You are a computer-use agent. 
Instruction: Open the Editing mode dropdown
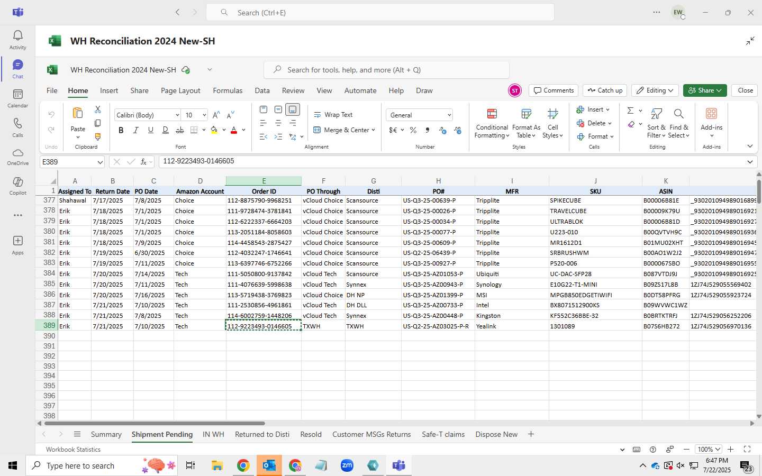click(x=655, y=90)
